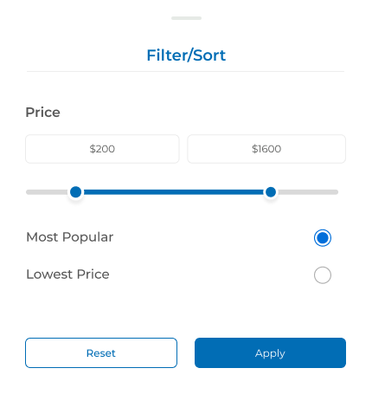Click the minimum price slider handle

point(76,192)
